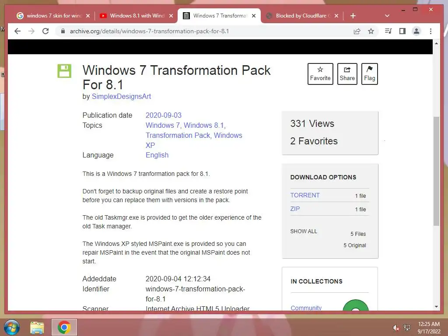Open the media control queue icon
Viewport: 448px width, 336px height.
pos(388,31)
